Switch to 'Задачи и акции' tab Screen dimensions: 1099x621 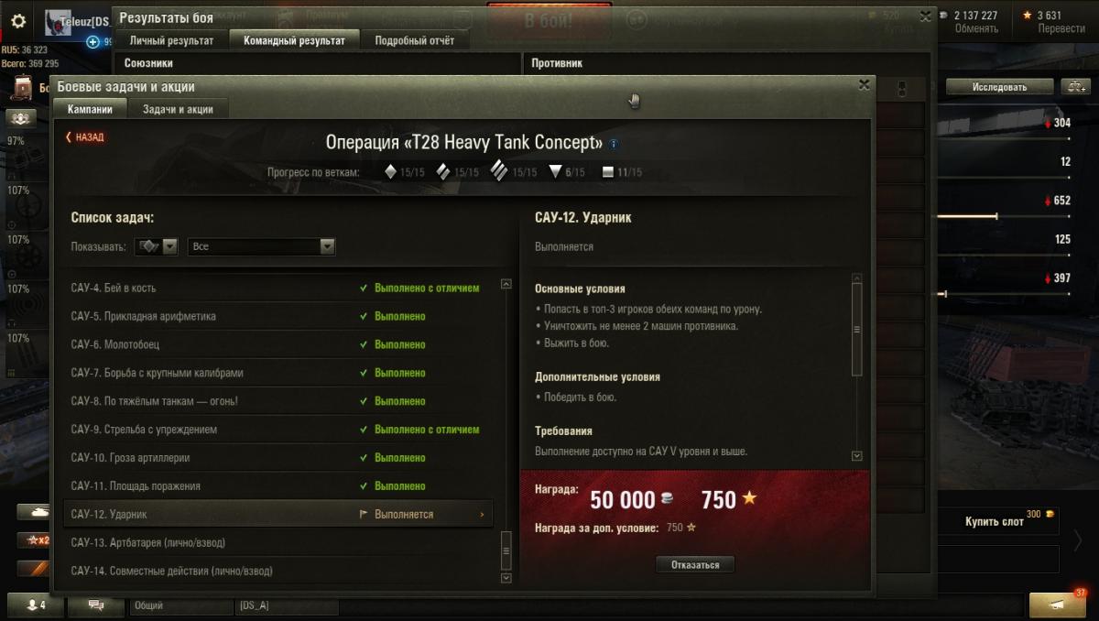click(178, 109)
